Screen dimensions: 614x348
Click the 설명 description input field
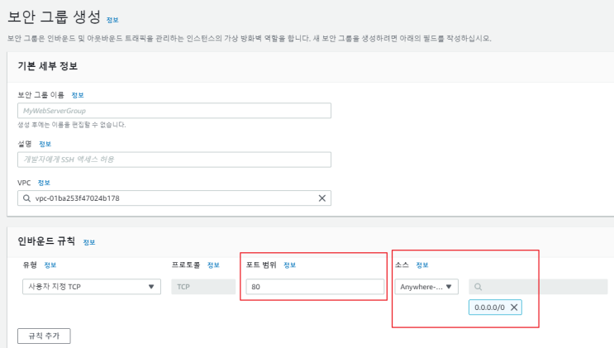pyautogui.click(x=174, y=160)
